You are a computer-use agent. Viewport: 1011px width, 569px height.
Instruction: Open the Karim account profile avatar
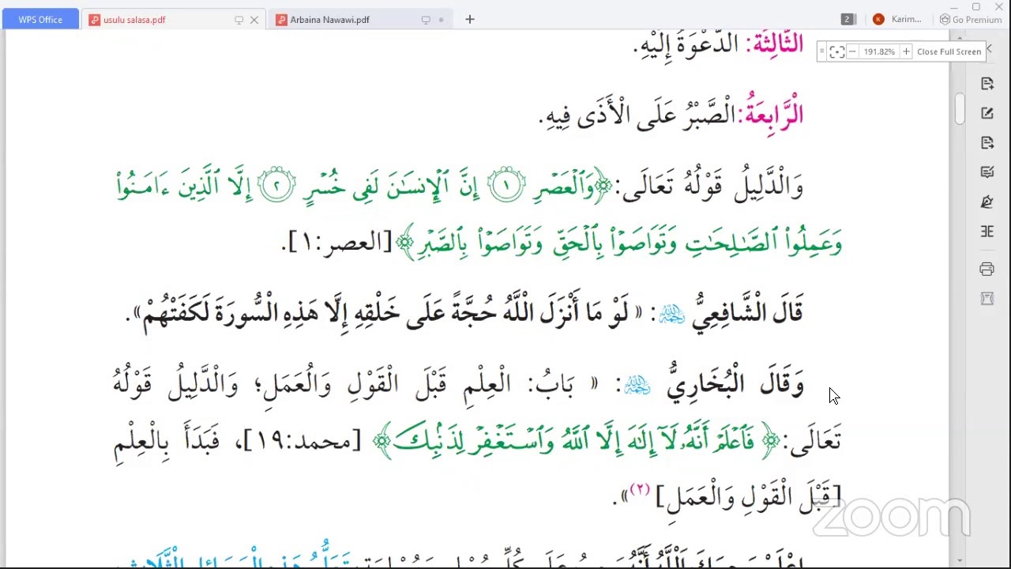pos(878,20)
